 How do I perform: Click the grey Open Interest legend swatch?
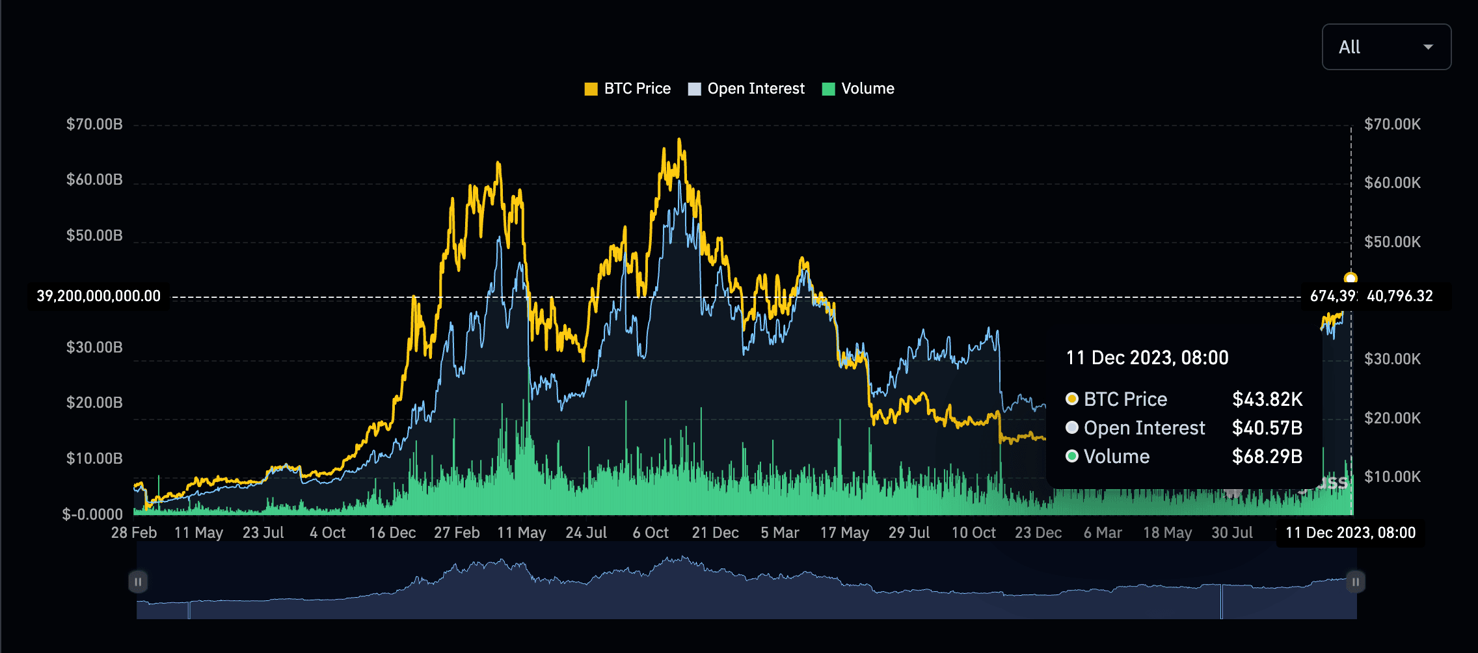coord(695,89)
